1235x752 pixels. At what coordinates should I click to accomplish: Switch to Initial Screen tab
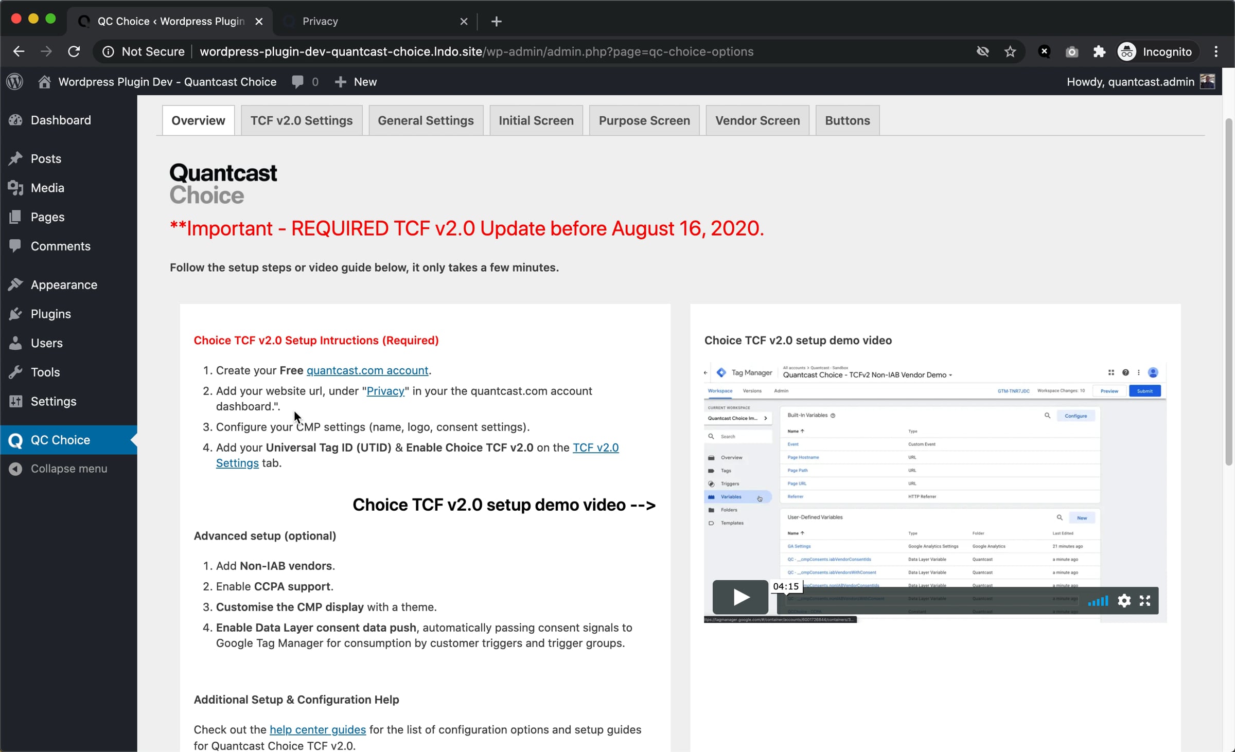[536, 120]
